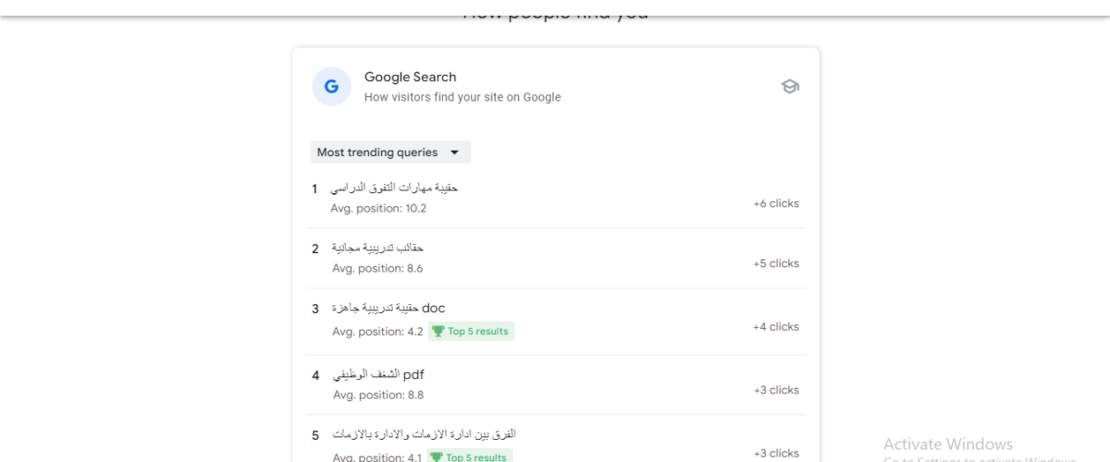
Task: Click trophy icon in third query badge
Action: (438, 332)
